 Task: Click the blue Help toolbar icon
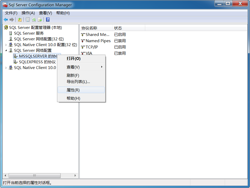pyautogui.click(x=48, y=20)
